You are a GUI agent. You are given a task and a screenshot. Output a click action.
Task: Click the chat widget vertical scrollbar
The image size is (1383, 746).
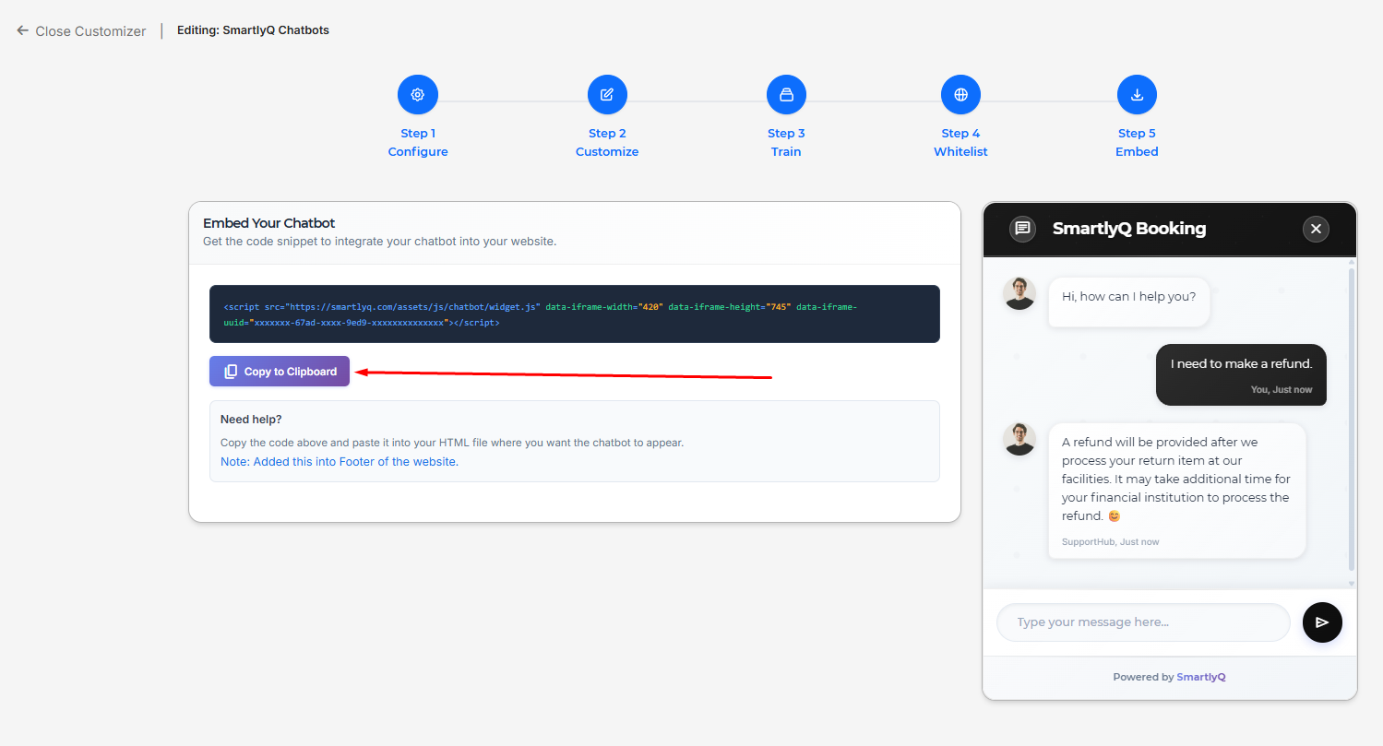1352,420
